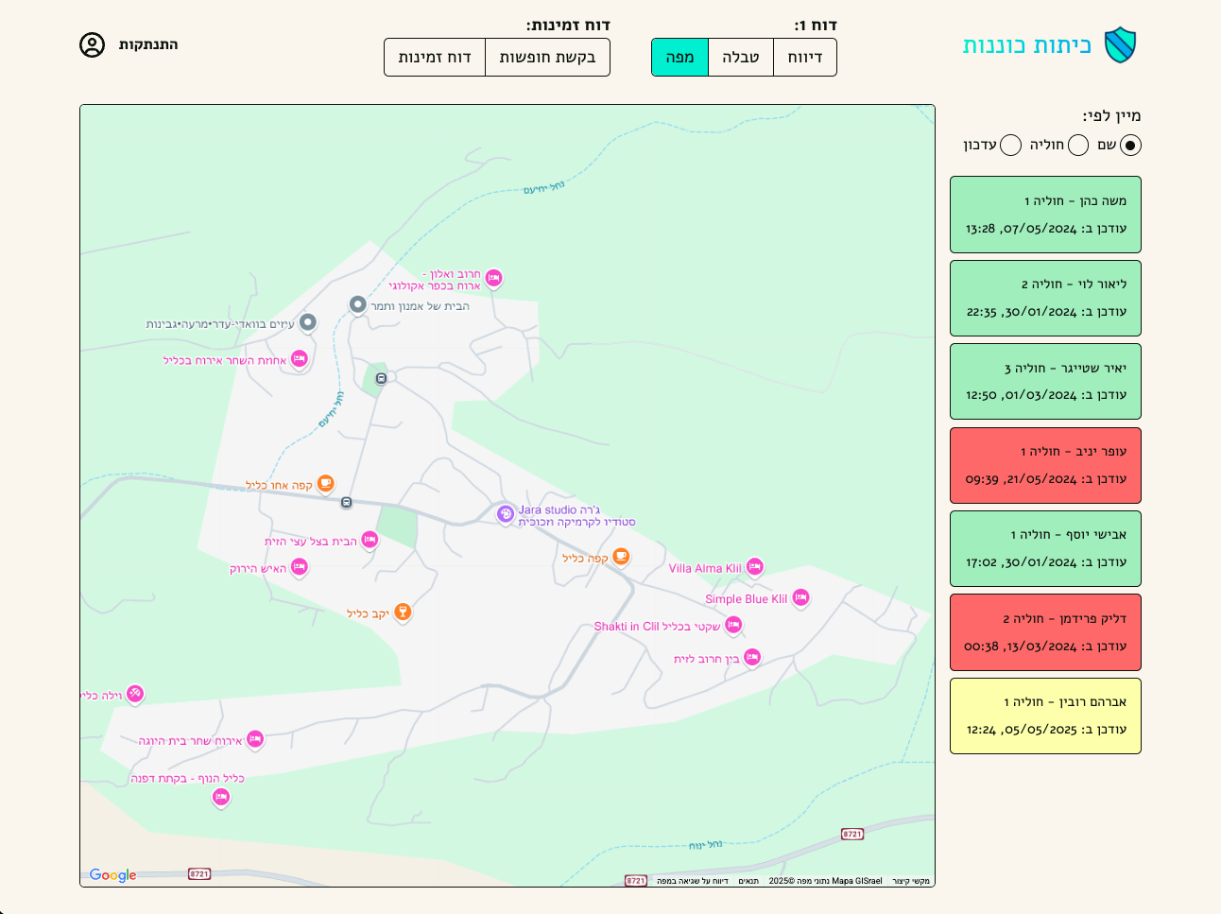Click the 8721 road shield bottom-left
The width and height of the screenshot is (1221, 914).
tap(199, 874)
